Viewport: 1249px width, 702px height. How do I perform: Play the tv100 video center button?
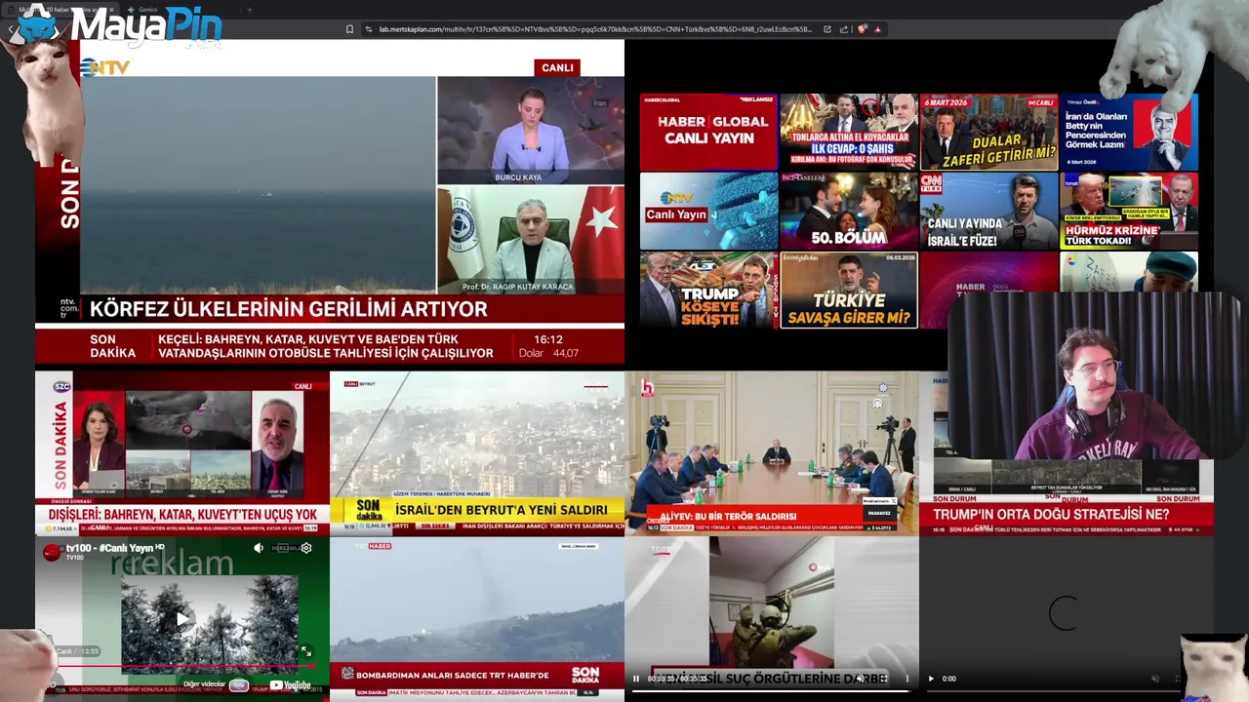pos(182,619)
